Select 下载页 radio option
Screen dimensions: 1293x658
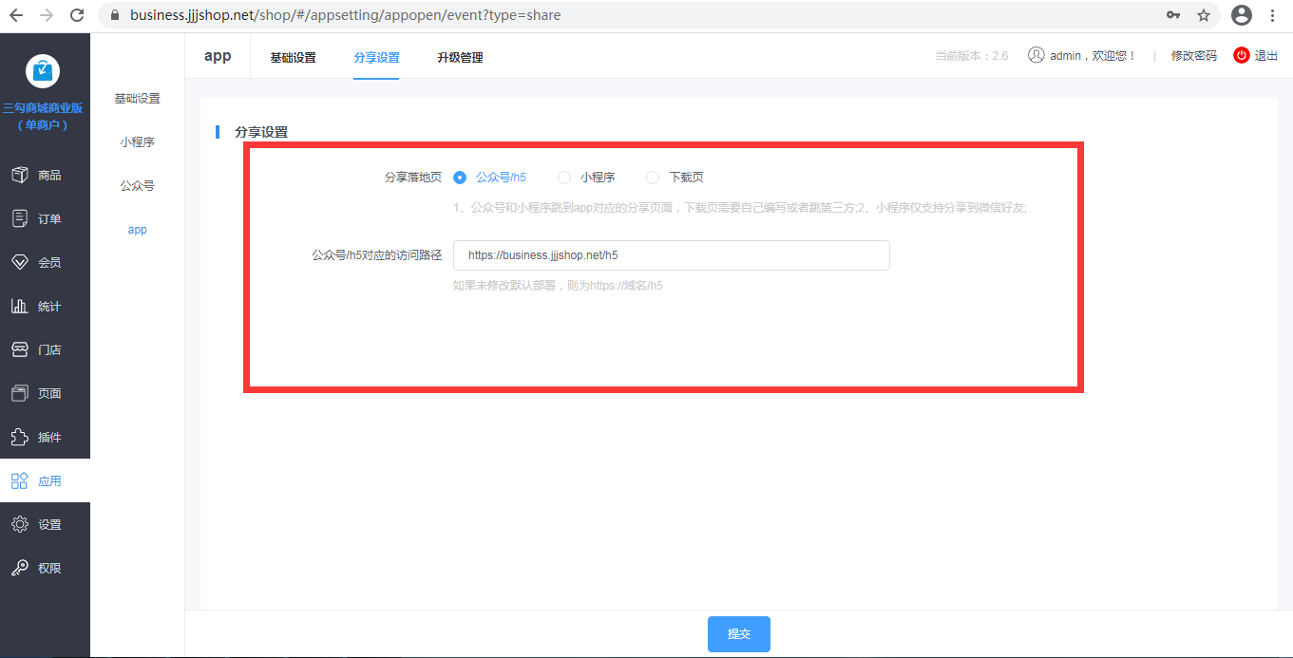pyautogui.click(x=653, y=177)
